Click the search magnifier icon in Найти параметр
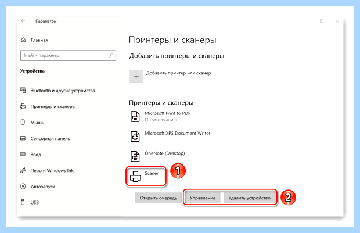Image resolution: width=360 pixels, height=233 pixels. click(111, 55)
